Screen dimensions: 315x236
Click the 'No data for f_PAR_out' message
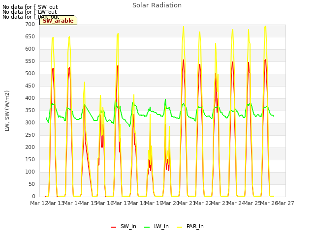(31, 17)
